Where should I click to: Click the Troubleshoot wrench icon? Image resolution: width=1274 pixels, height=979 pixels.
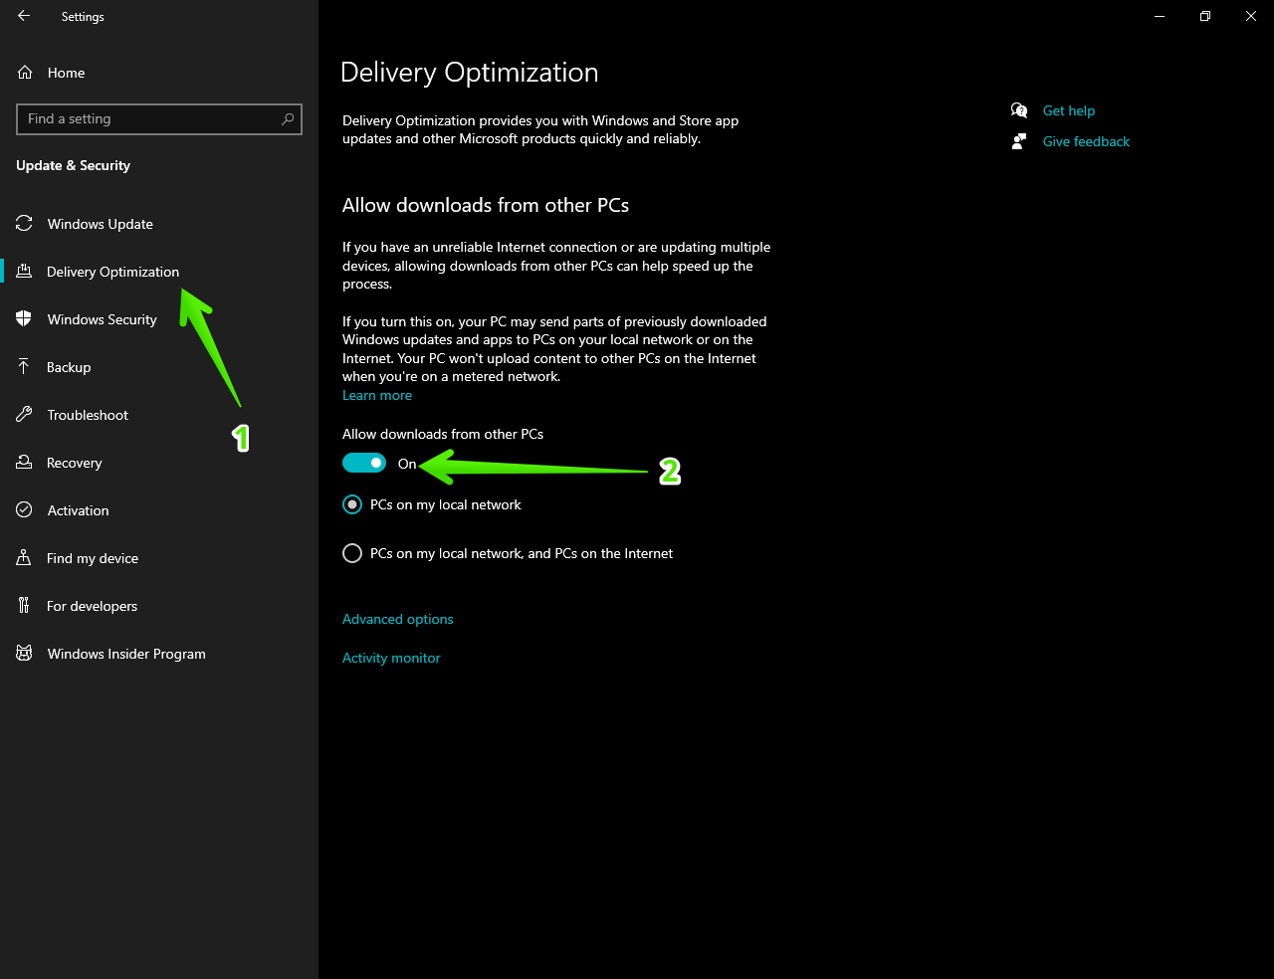pyautogui.click(x=24, y=415)
